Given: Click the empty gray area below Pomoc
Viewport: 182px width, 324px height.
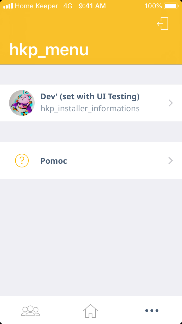Looking at the screenshot, I should pyautogui.click(x=91, y=237).
